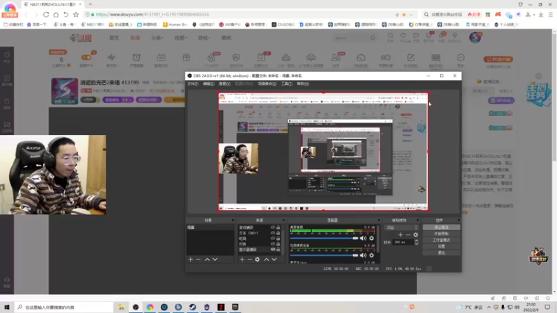557x313 pixels.
Task: Click the Douyu search box in the page header
Action: pyautogui.click(x=354, y=38)
